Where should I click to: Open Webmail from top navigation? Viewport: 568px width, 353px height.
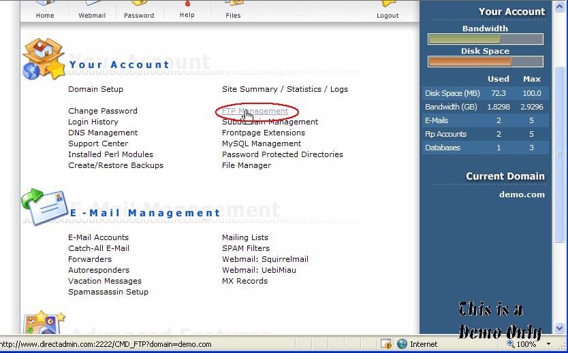(92, 16)
